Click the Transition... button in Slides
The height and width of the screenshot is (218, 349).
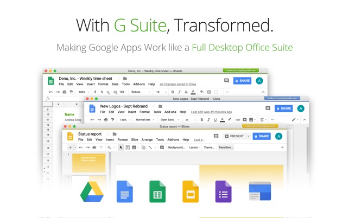coord(226,148)
